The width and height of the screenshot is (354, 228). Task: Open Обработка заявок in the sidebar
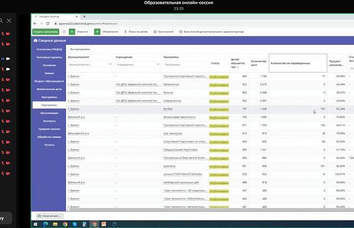(x=49, y=137)
